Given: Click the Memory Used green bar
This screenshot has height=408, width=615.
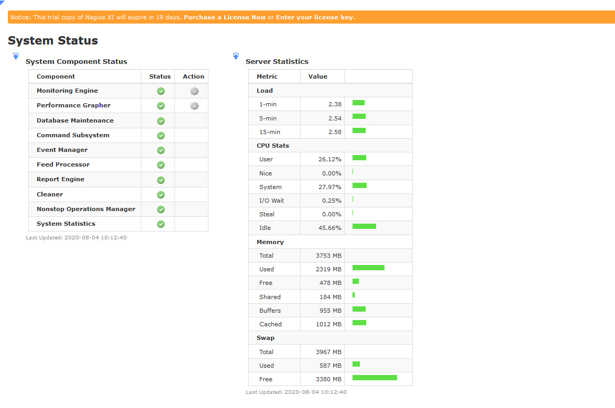Looking at the screenshot, I should pos(368,268).
